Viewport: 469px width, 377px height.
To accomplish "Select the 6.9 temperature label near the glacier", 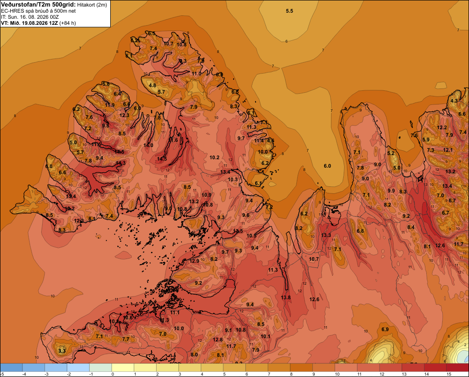I will pyautogui.click(x=385, y=330).
